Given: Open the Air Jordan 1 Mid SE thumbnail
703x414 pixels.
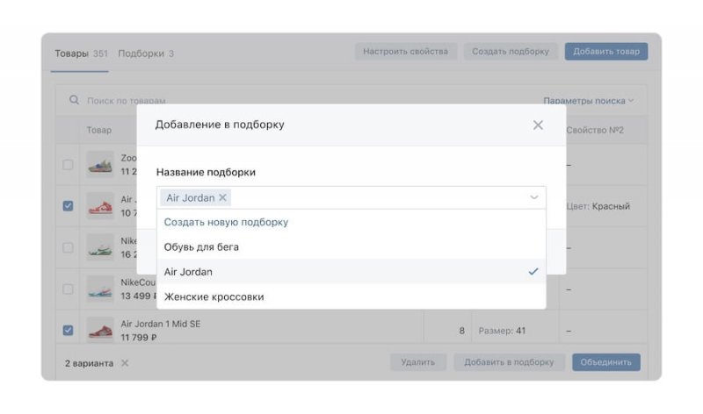Looking at the screenshot, I should pos(99,331).
